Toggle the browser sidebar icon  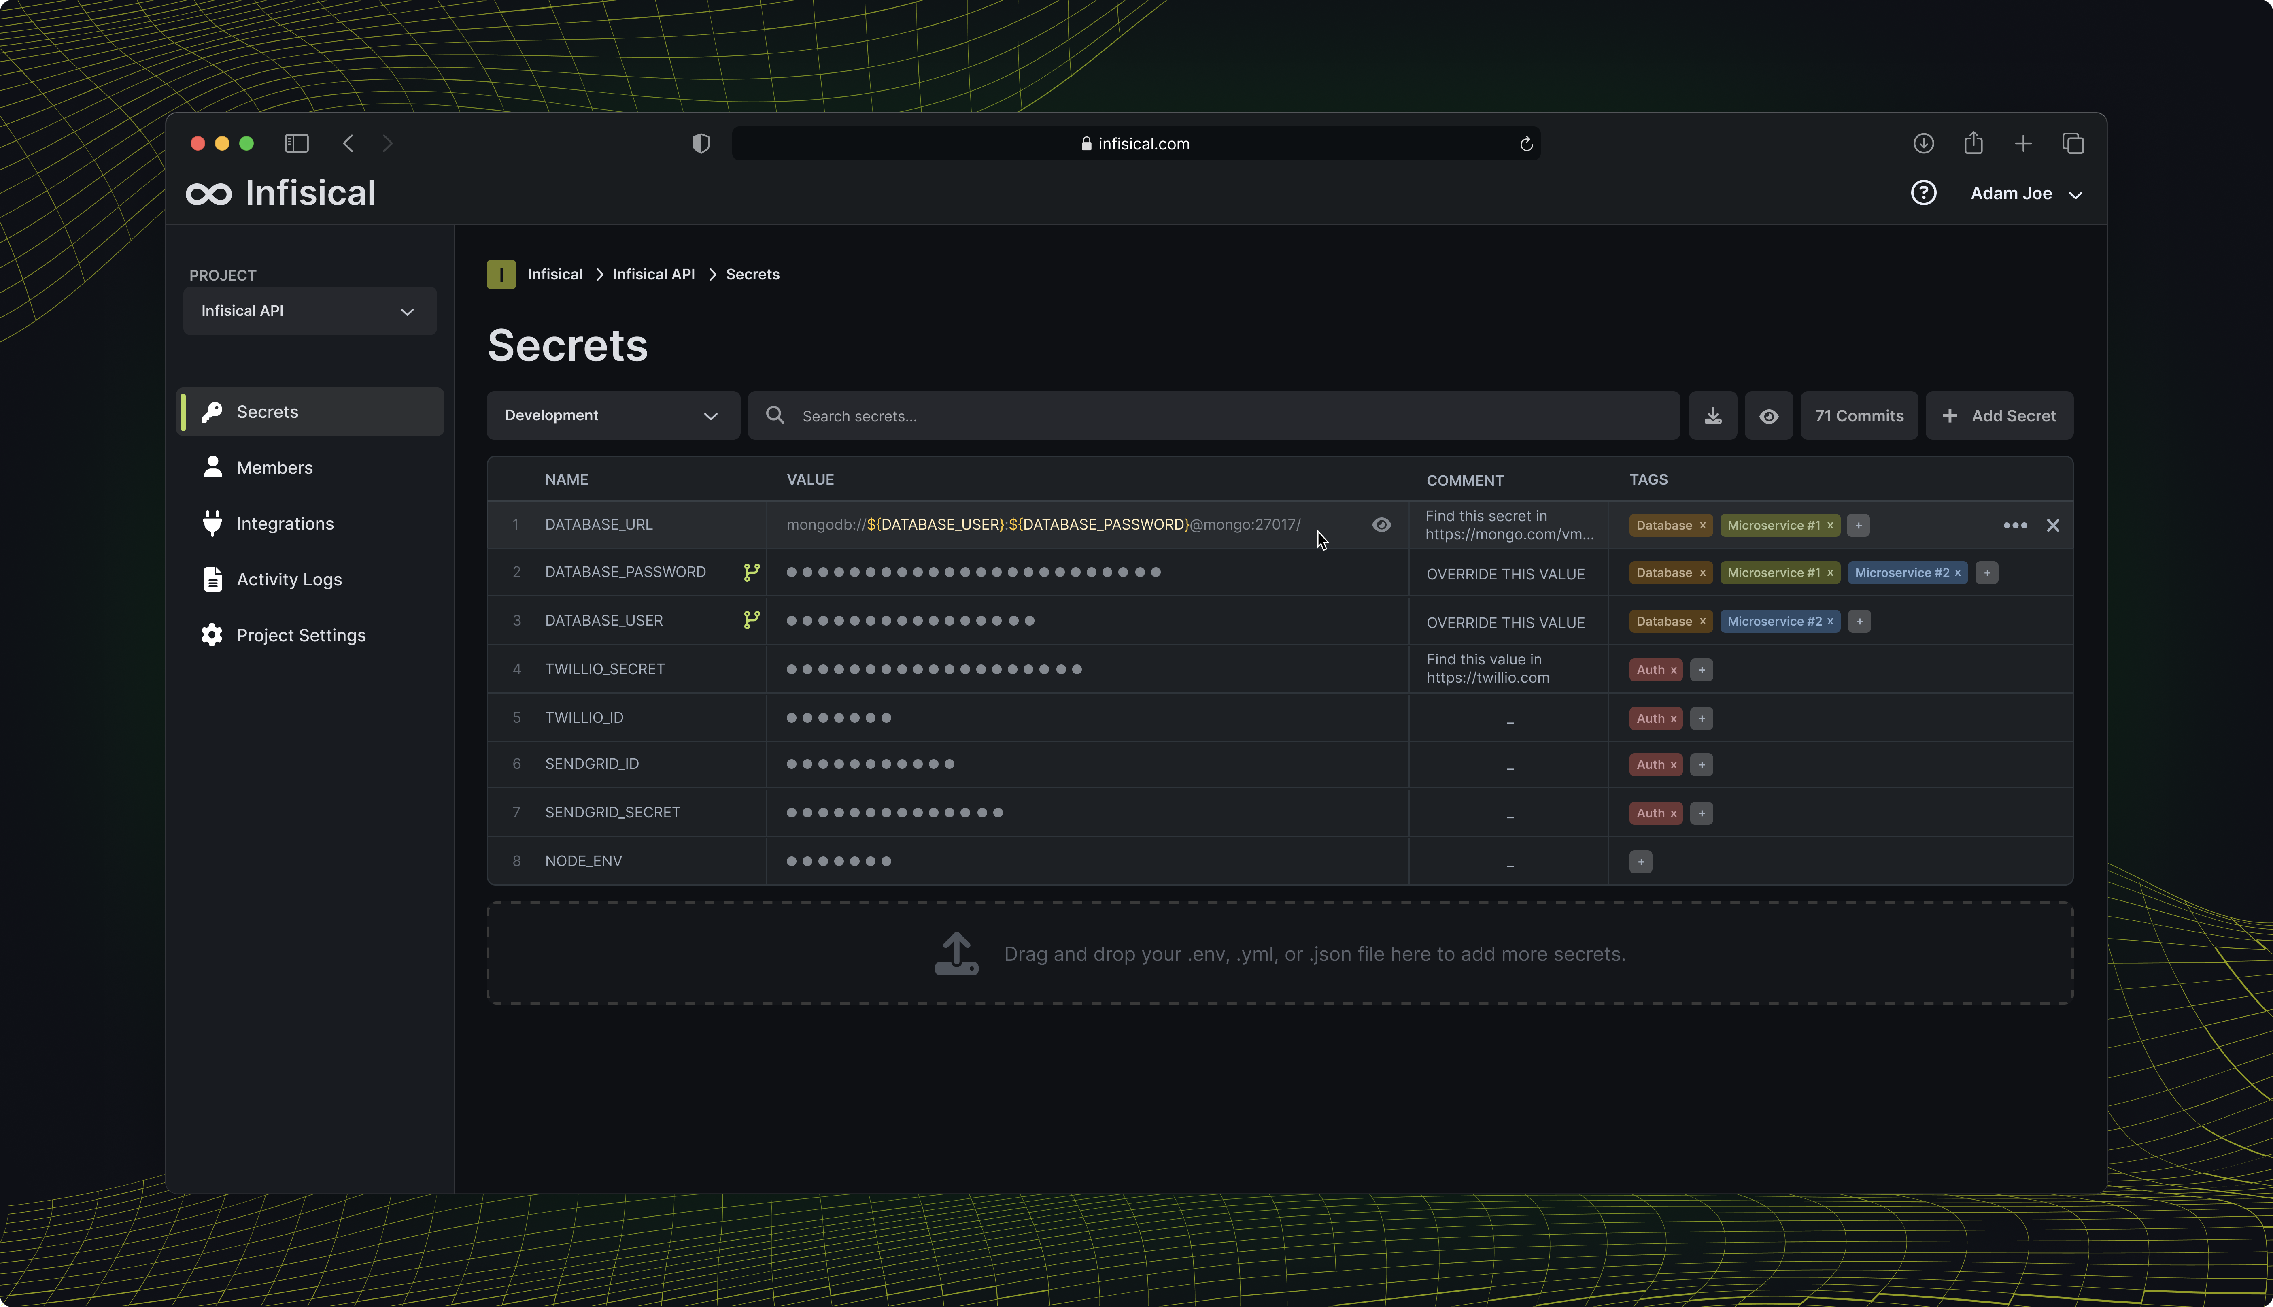click(x=296, y=144)
